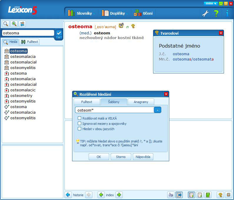Click the Storno button
Viewport: 234px width, 200px height.
[x=121, y=157]
